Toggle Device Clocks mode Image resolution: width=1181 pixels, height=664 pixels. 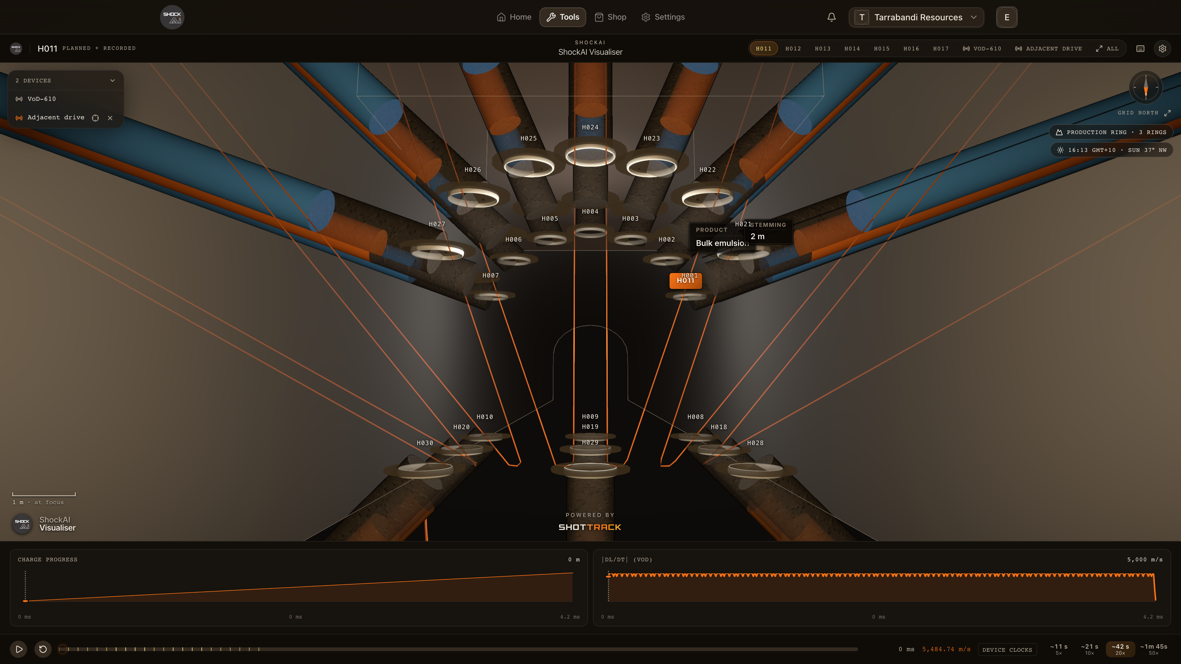point(1007,650)
